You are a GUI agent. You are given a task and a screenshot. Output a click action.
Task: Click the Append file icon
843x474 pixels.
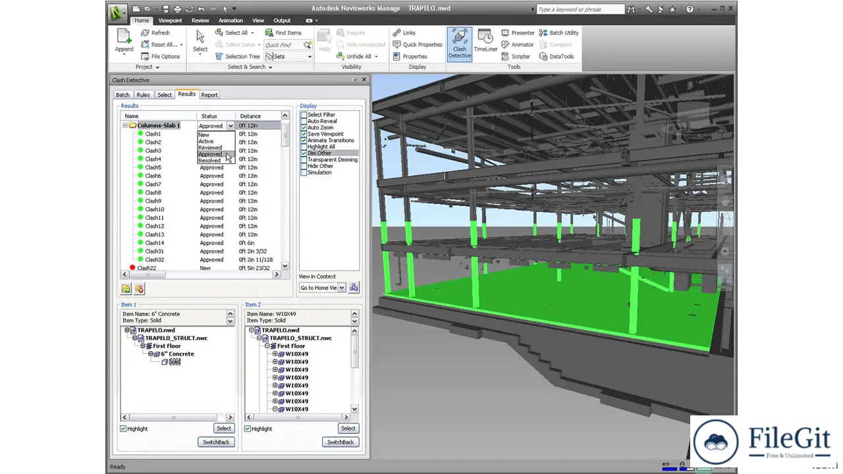(x=124, y=36)
